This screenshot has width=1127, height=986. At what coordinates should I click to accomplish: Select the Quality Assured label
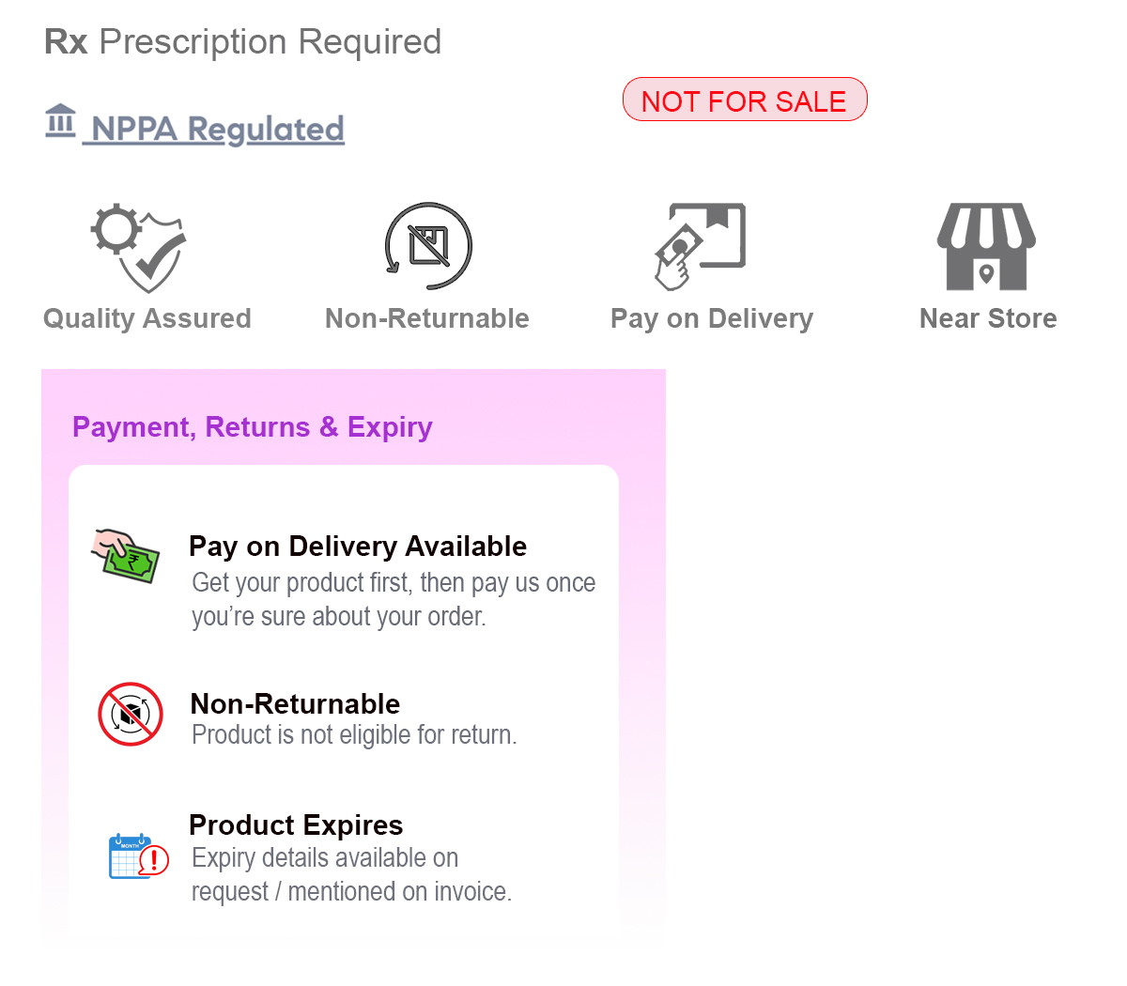tap(147, 318)
